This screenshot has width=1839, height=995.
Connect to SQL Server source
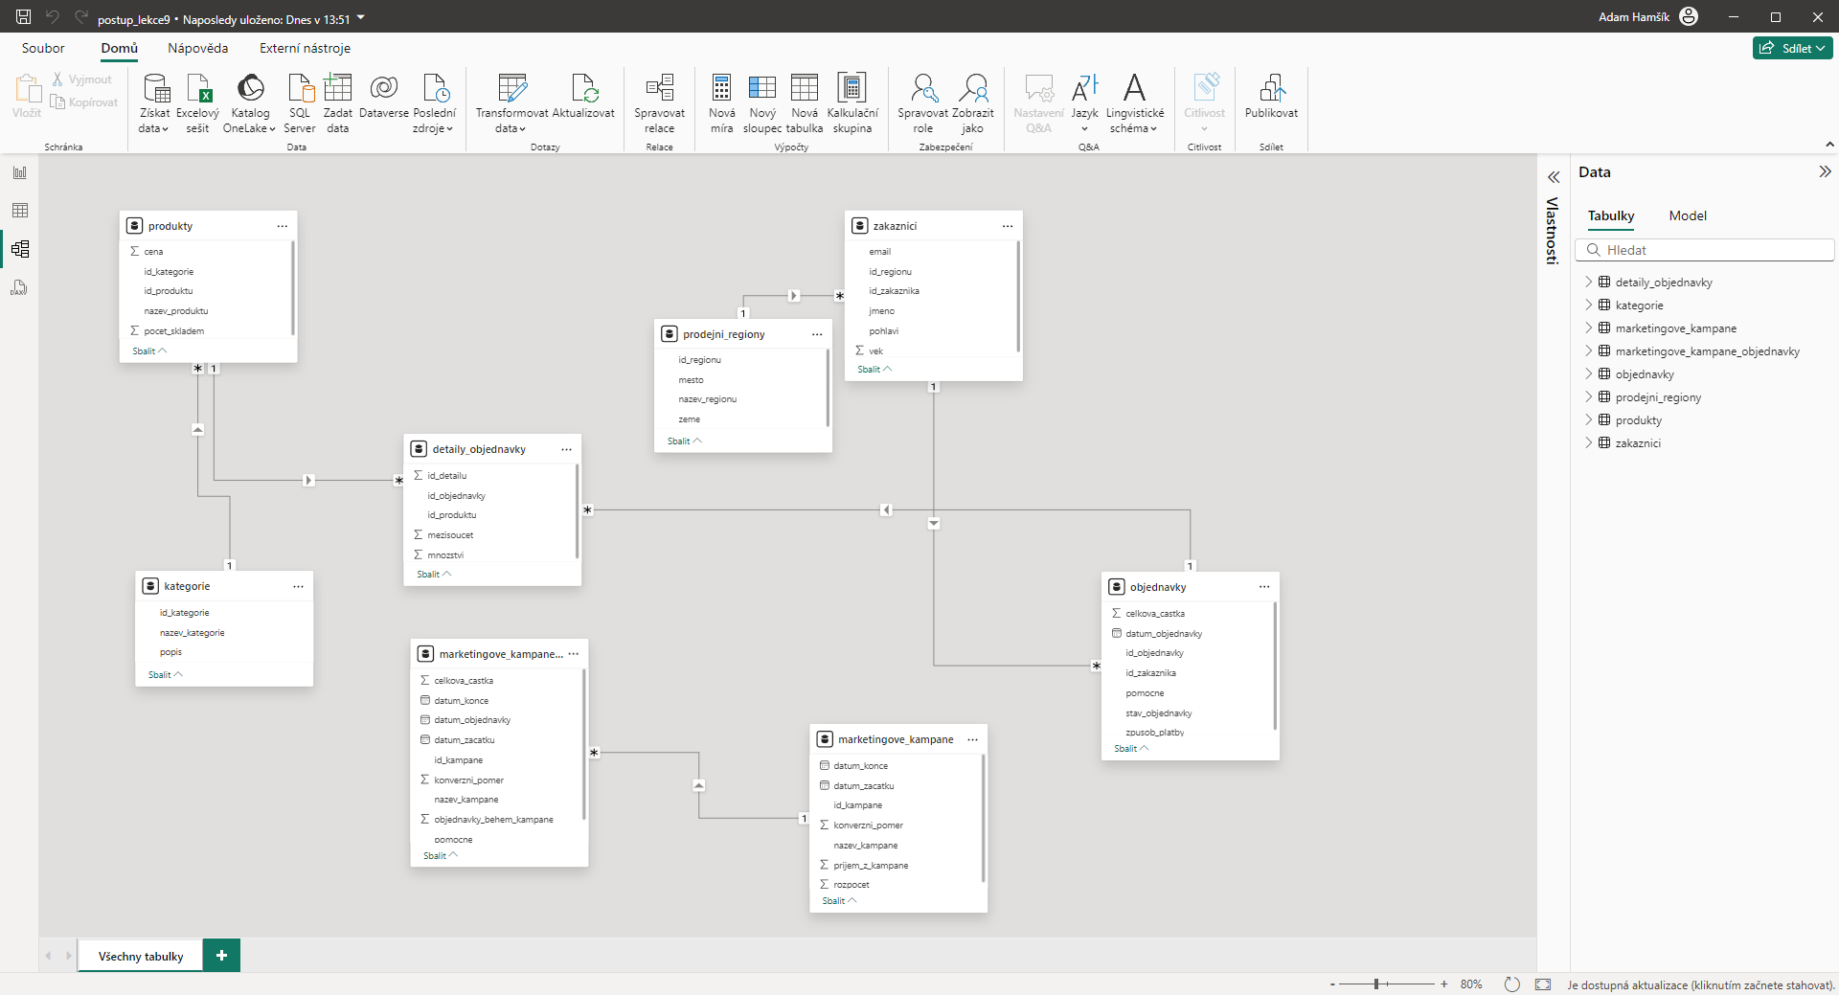point(300,103)
